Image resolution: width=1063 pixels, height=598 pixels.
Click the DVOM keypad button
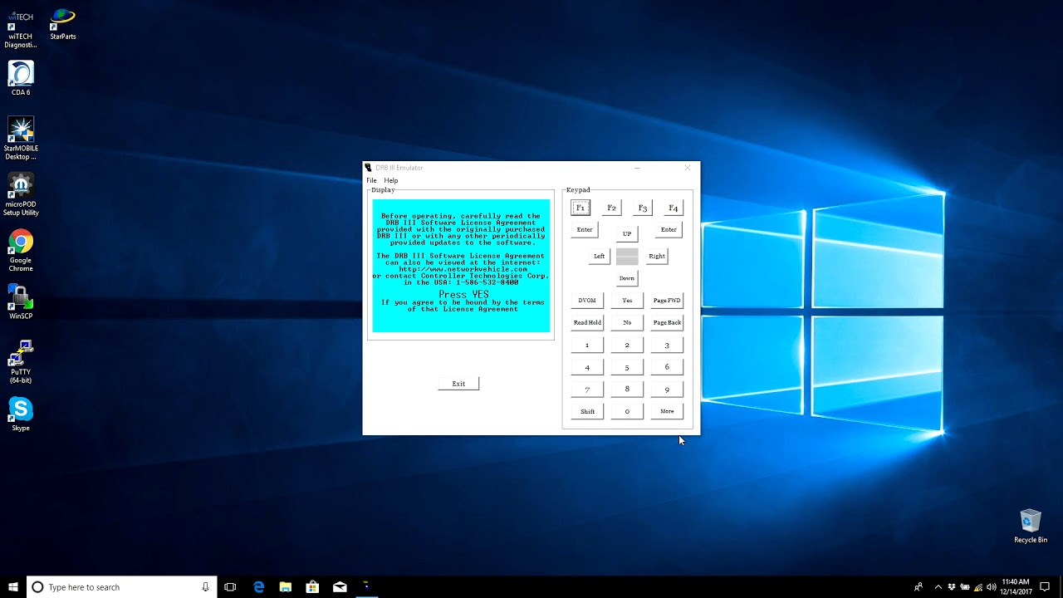tap(587, 300)
